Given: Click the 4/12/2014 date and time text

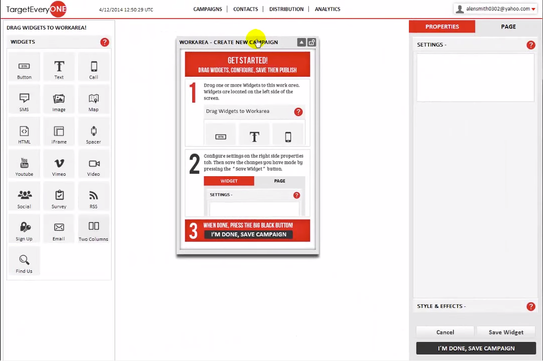Looking at the screenshot, I should coord(126,10).
